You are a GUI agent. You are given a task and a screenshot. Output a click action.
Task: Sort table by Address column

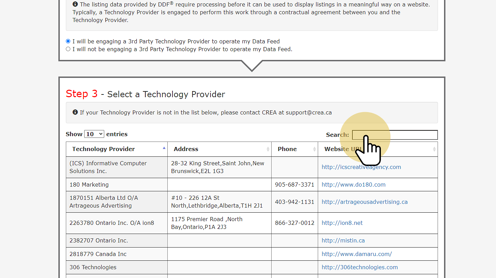220,149
